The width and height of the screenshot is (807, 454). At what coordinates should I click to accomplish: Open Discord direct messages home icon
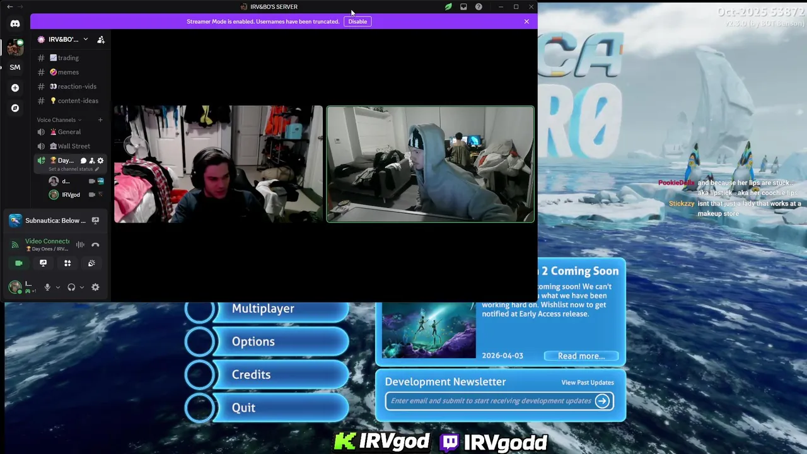[x=15, y=23]
